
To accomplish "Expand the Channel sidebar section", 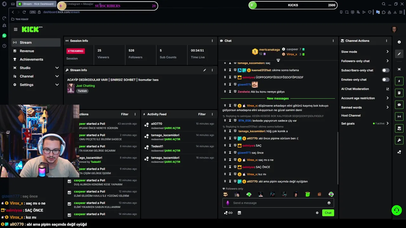I will click(57, 76).
